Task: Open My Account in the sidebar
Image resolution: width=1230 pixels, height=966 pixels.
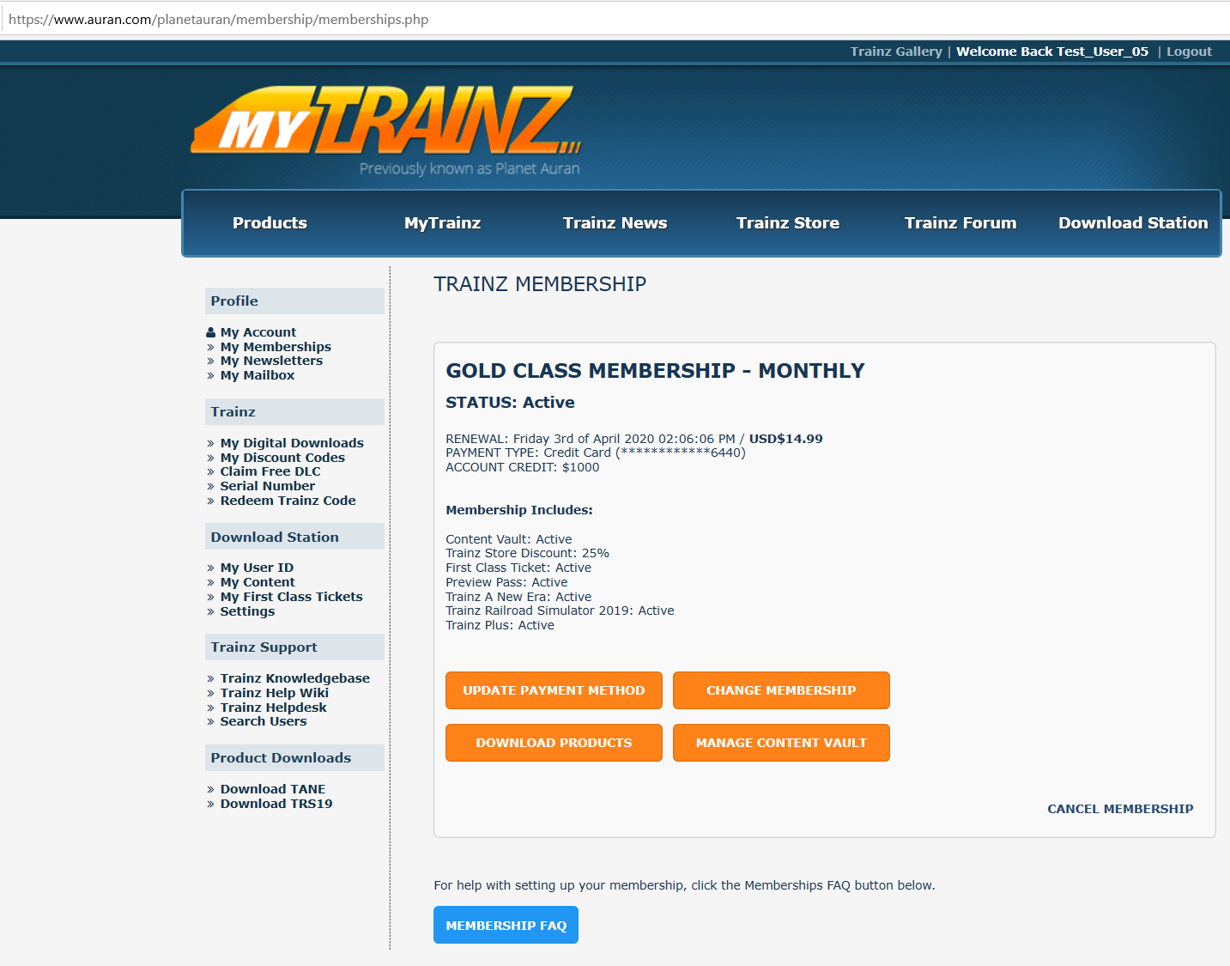Action: point(258,332)
